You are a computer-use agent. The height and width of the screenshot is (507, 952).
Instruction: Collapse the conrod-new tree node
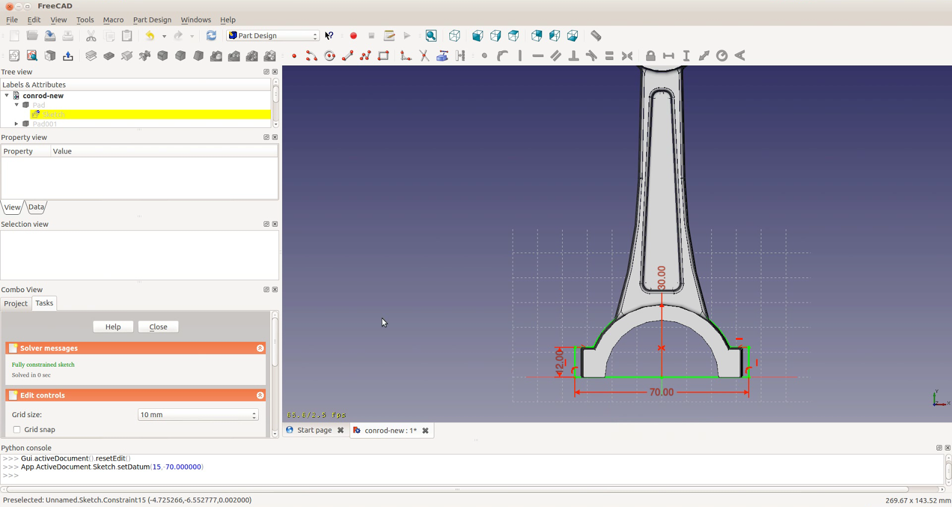point(7,95)
